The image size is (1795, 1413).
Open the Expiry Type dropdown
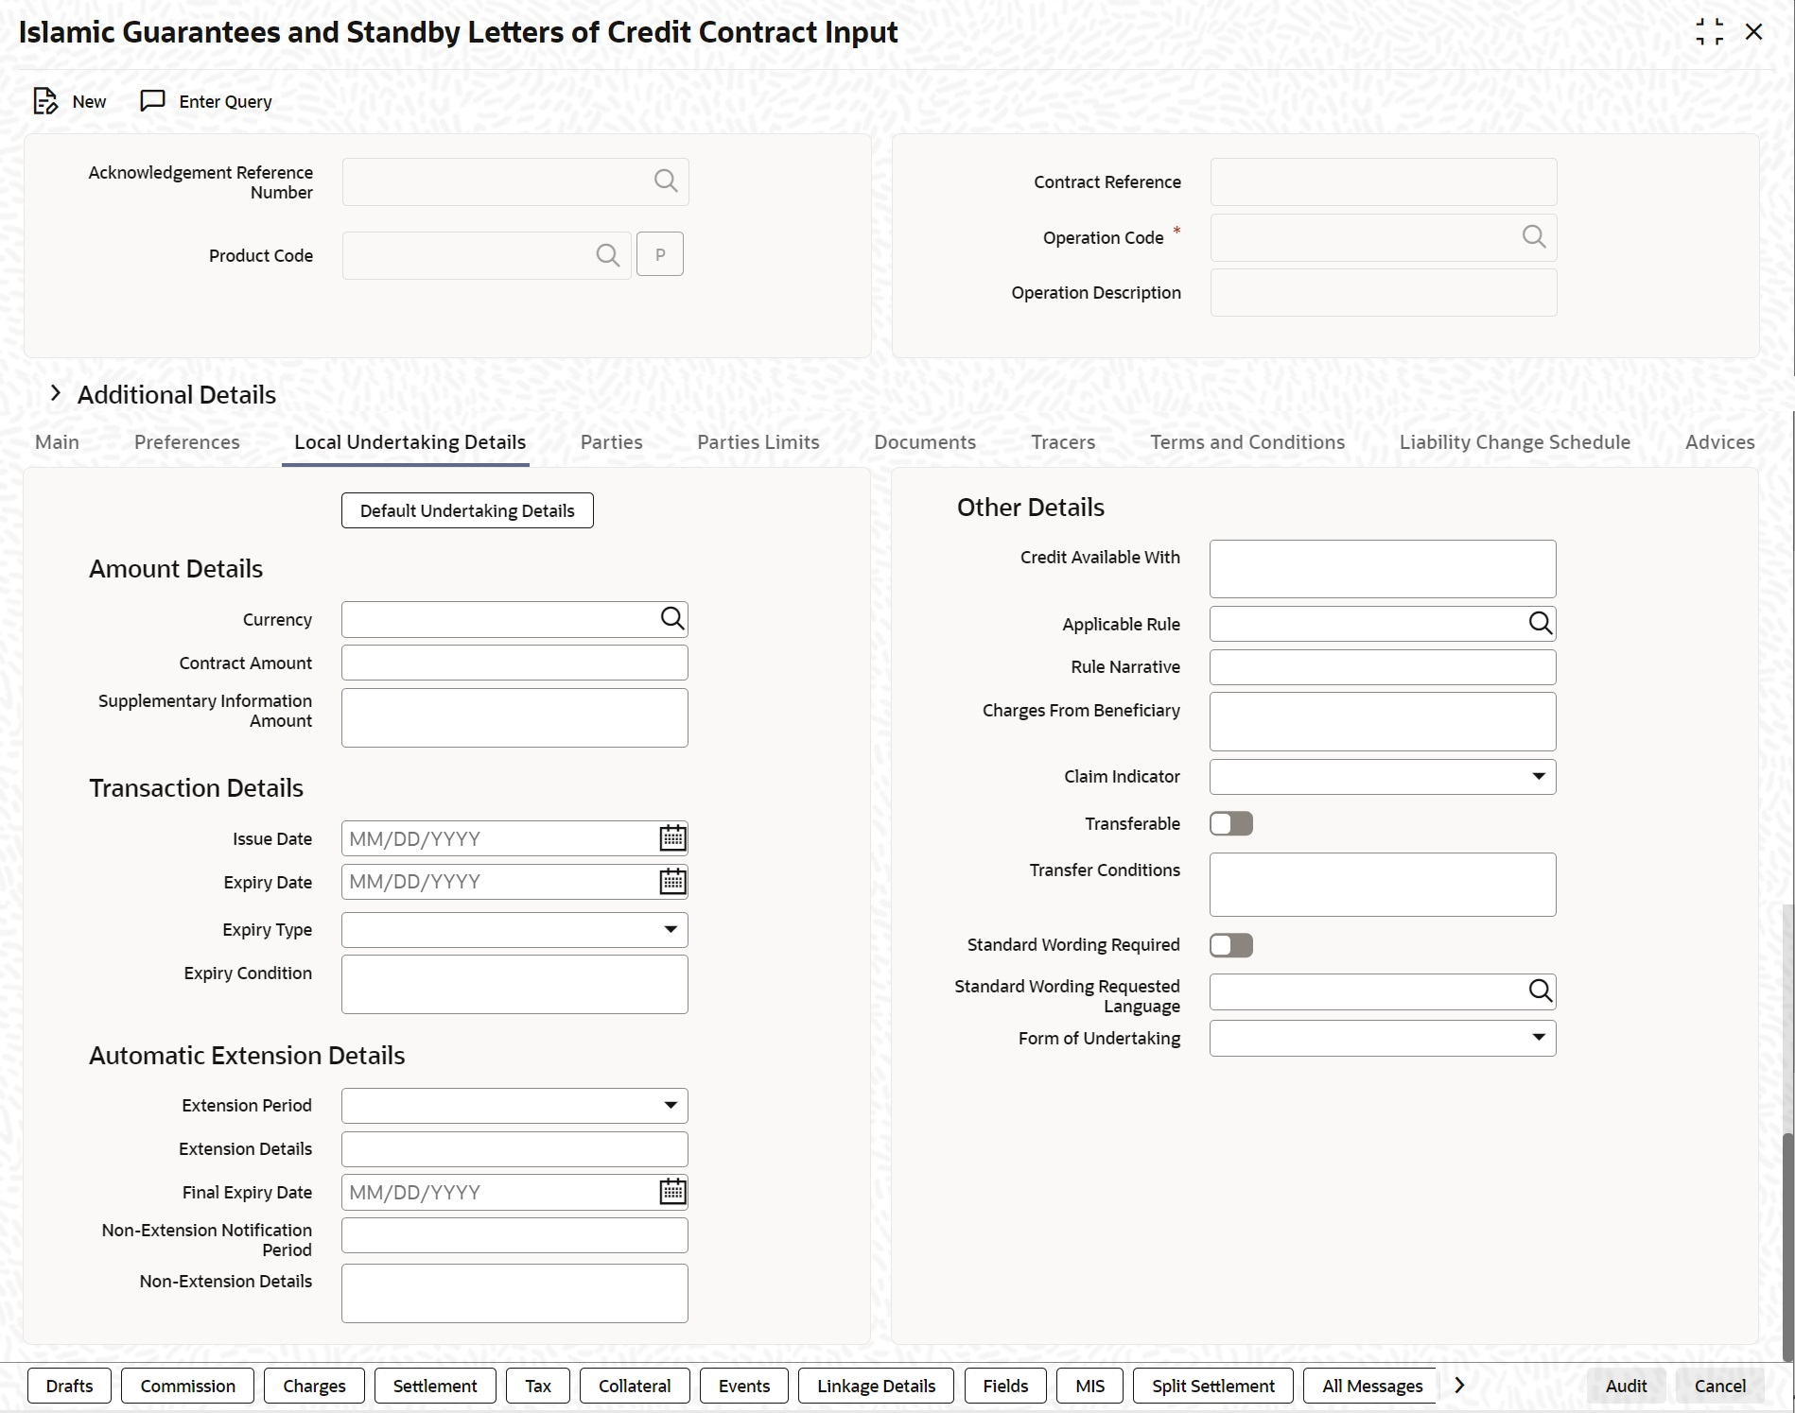point(514,930)
